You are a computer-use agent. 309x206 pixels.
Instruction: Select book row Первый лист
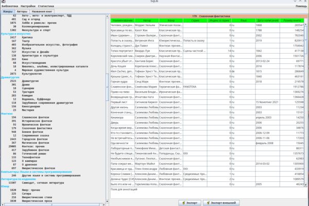(x=207, y=102)
